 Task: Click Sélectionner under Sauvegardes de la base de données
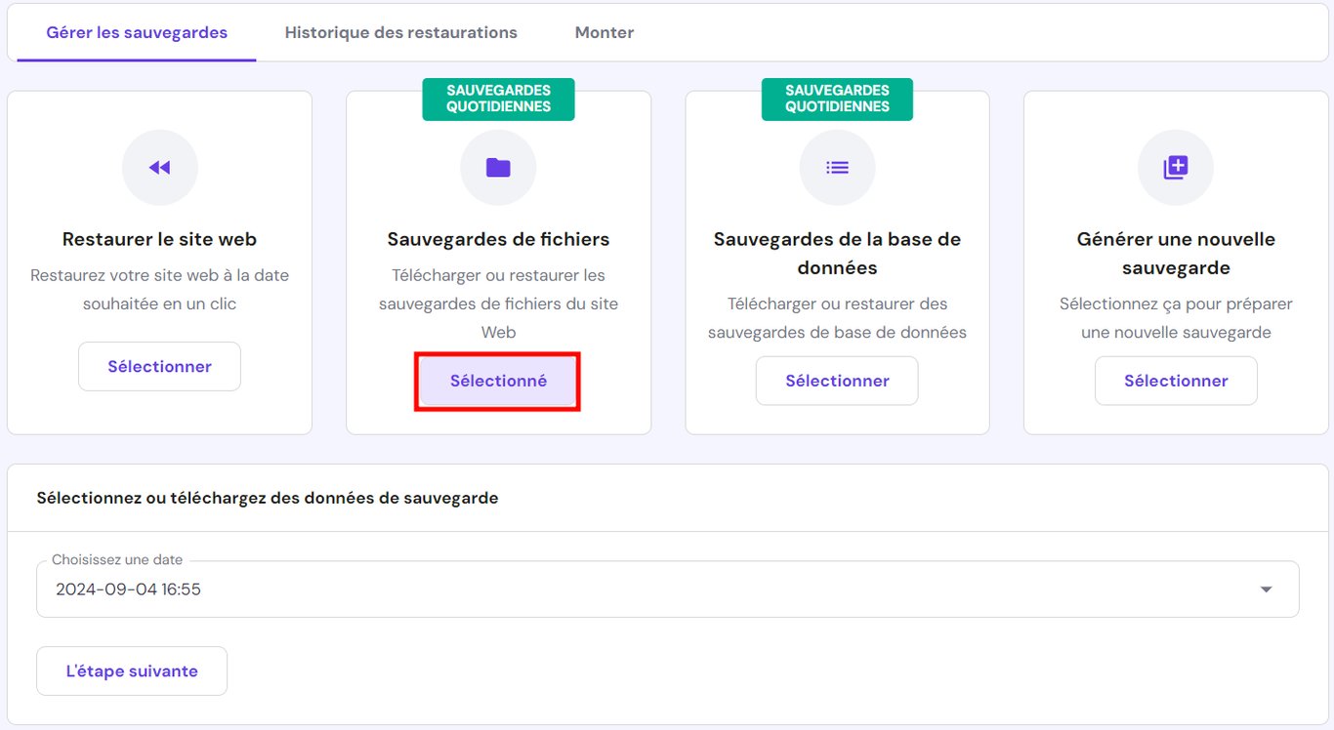click(x=837, y=381)
